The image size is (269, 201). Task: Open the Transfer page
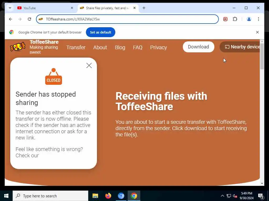point(76,47)
